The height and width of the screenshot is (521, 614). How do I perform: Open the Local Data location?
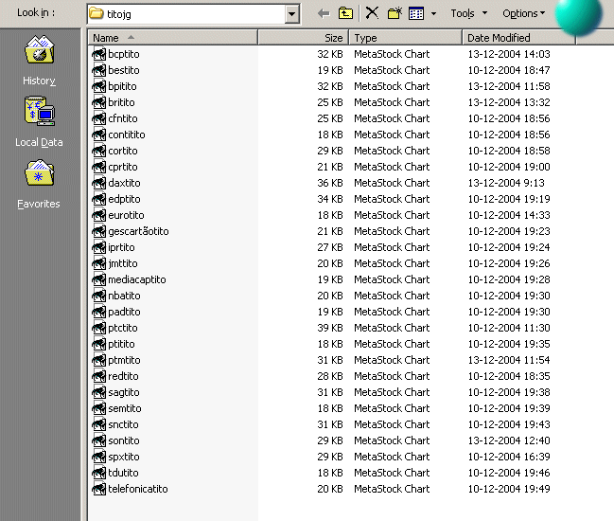(39, 123)
